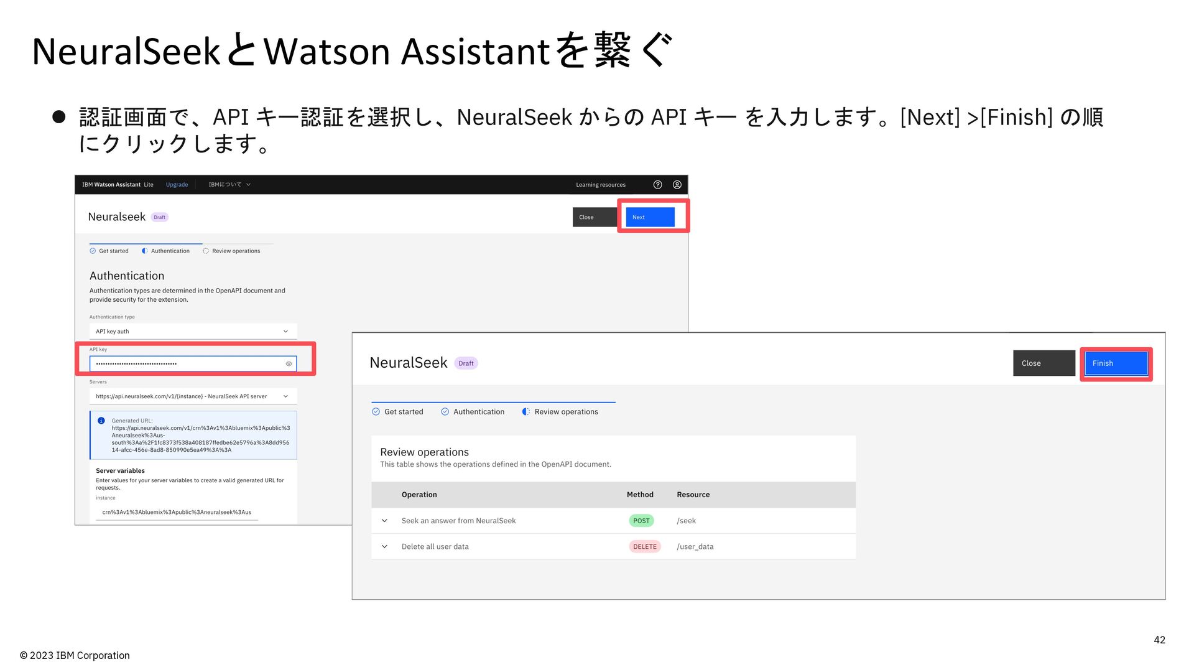Click the instance server variable field

coord(177,513)
